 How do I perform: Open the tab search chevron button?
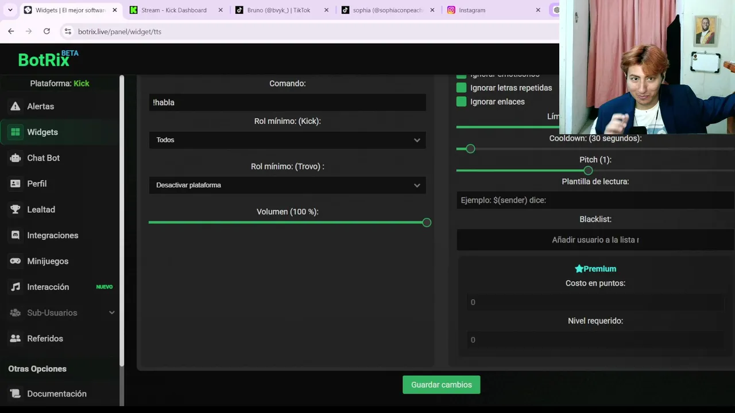[x=10, y=10]
